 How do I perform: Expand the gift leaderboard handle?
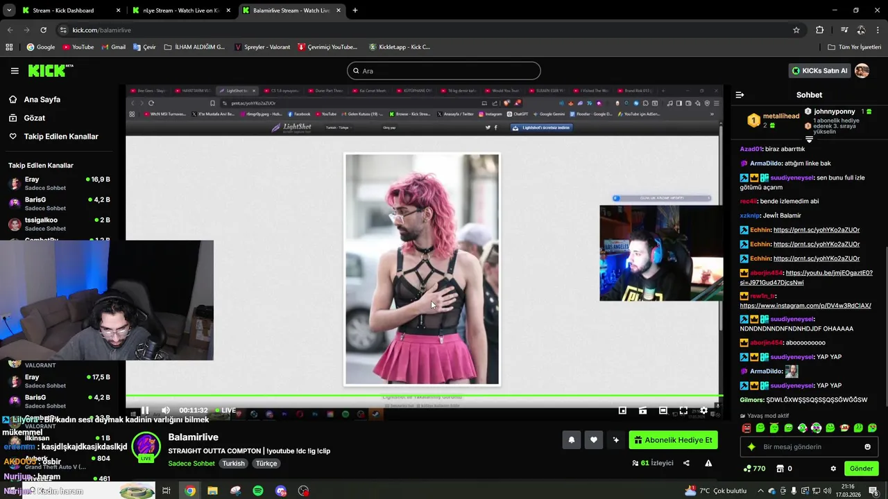coord(809,139)
